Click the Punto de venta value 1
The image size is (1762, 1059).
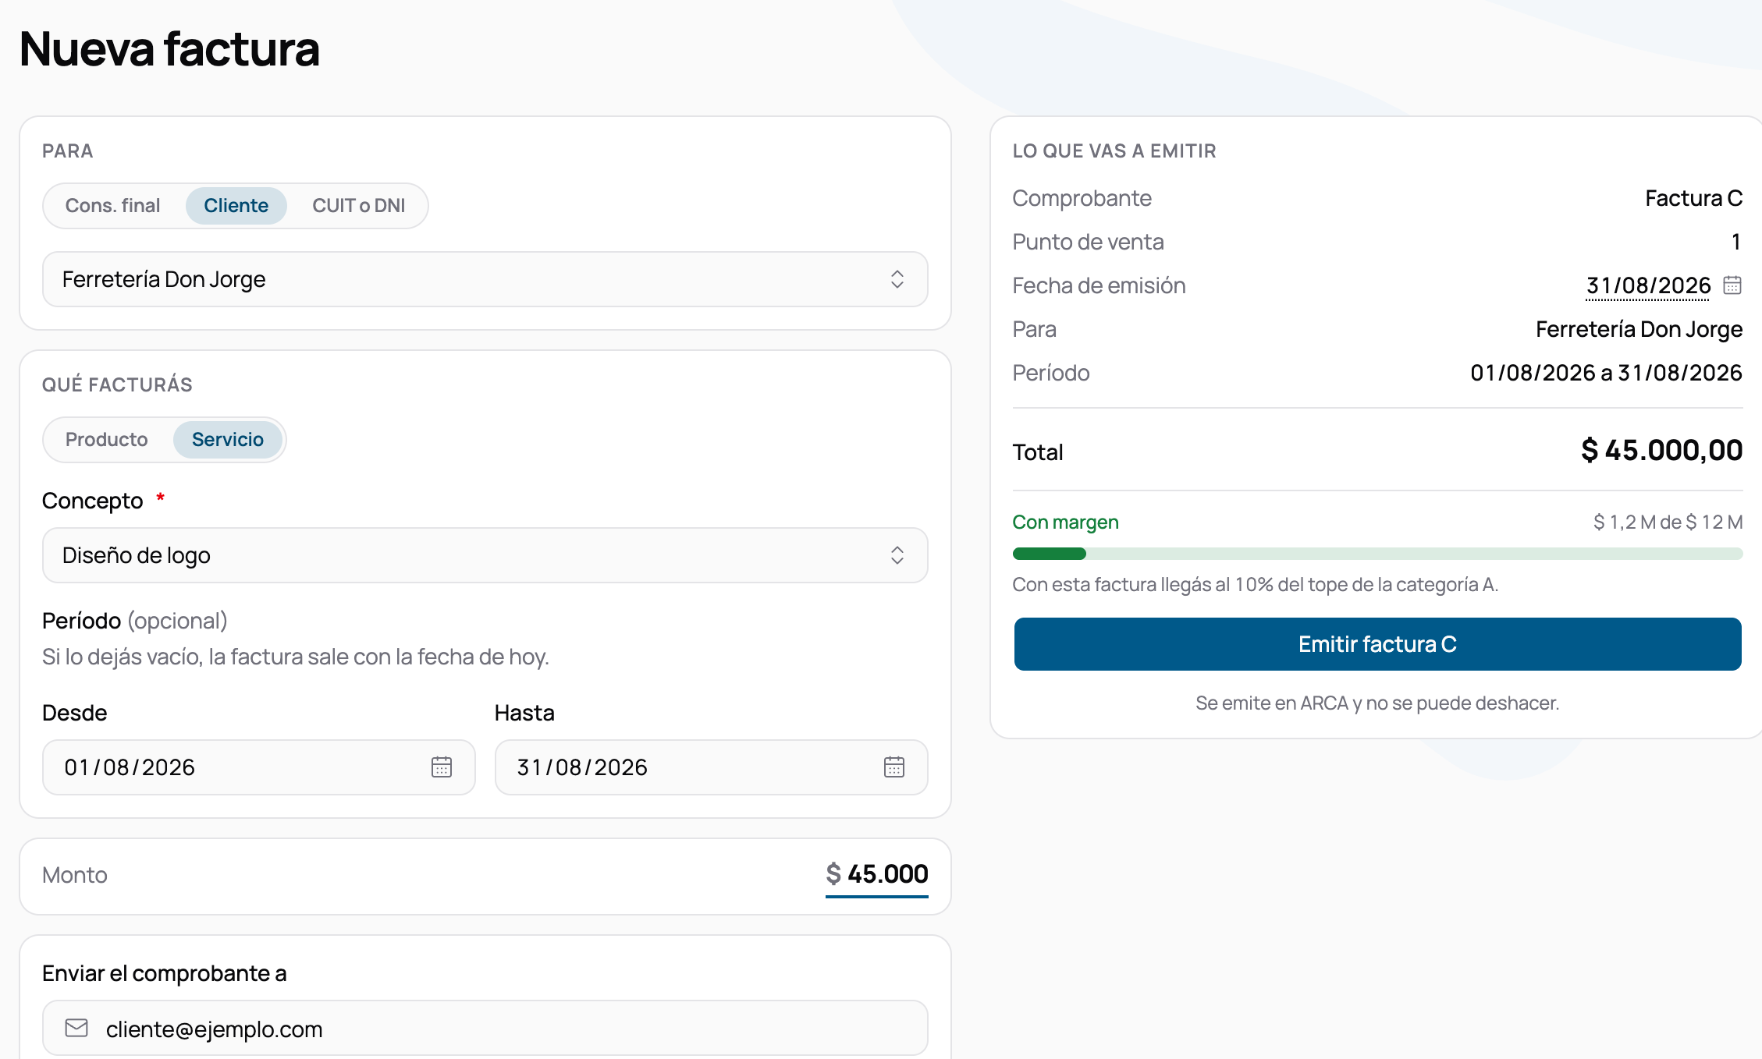[x=1736, y=242]
